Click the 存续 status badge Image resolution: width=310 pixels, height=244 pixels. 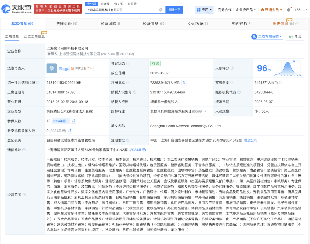[x=156, y=63]
